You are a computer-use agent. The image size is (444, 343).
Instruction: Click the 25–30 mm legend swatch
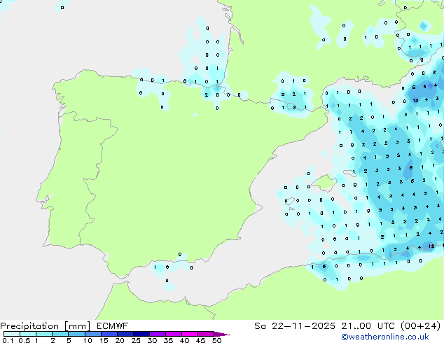tap(141, 334)
